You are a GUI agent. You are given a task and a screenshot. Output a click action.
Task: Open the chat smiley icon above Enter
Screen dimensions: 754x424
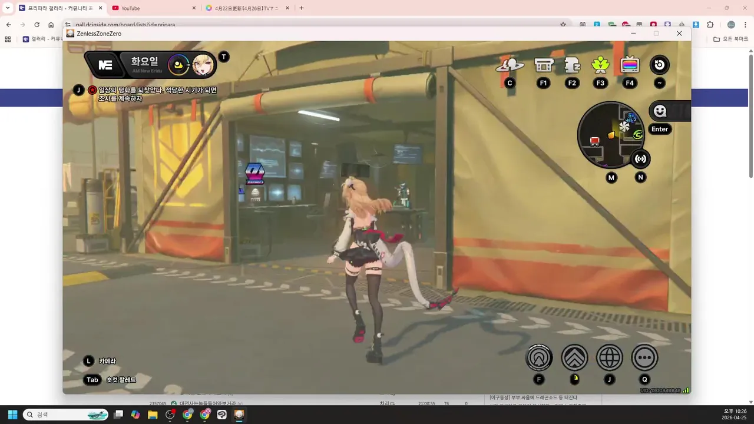(660, 111)
